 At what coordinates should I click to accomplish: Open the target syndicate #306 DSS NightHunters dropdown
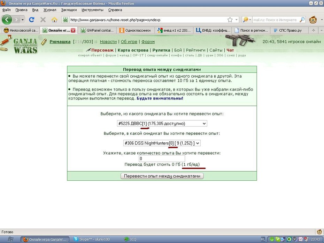(x=162, y=143)
